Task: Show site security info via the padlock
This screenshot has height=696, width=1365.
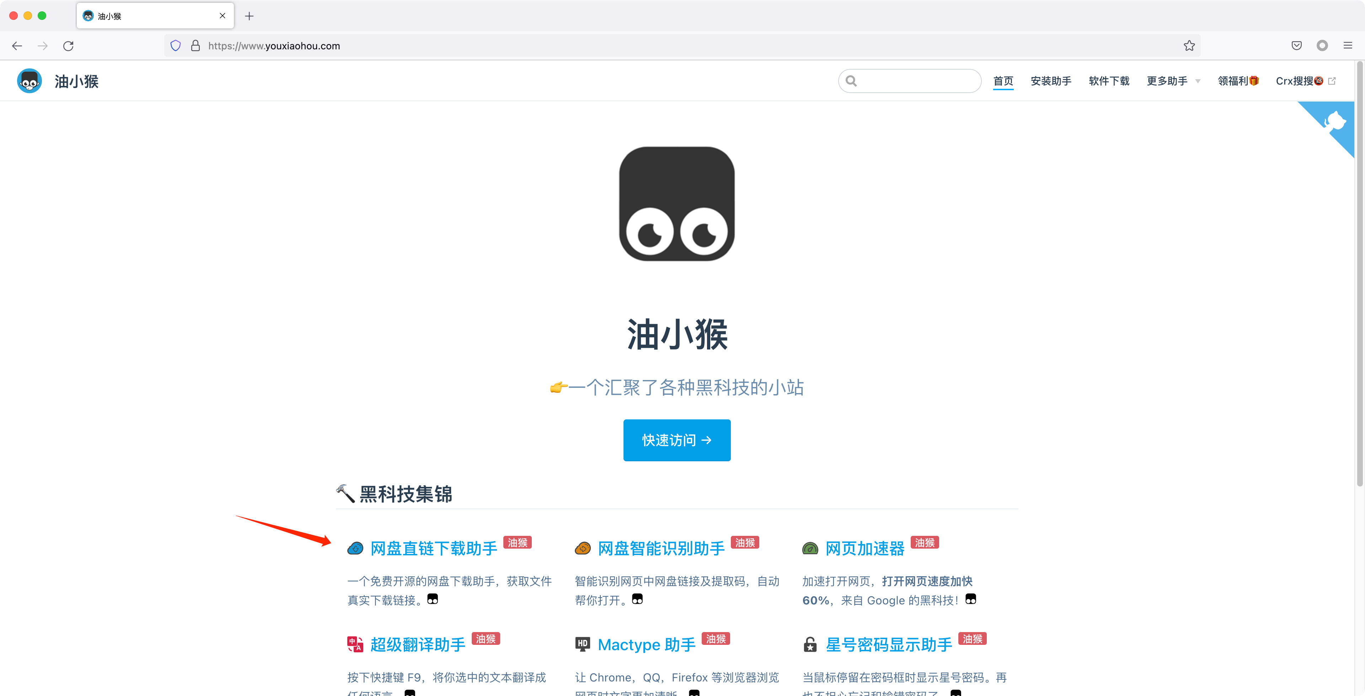Action: click(x=196, y=46)
